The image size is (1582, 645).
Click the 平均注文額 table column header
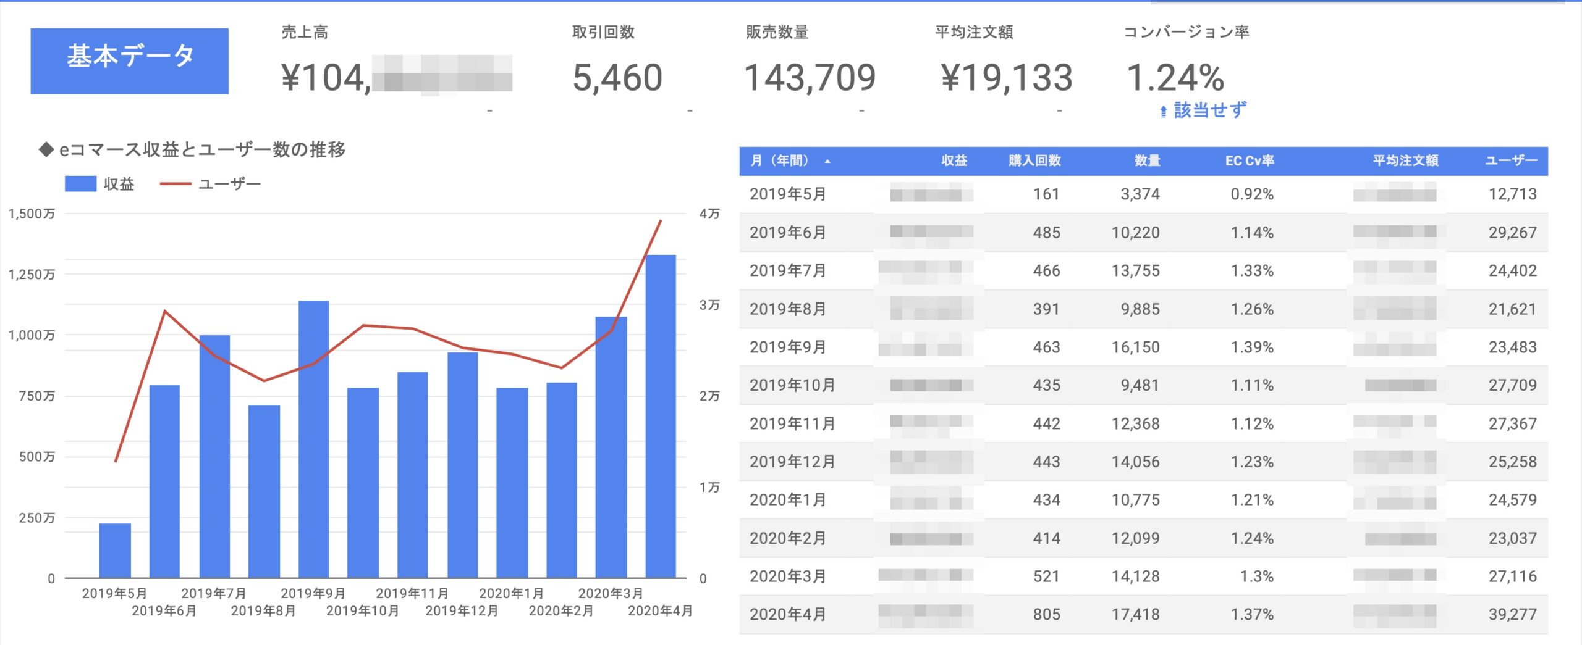click(x=1405, y=161)
